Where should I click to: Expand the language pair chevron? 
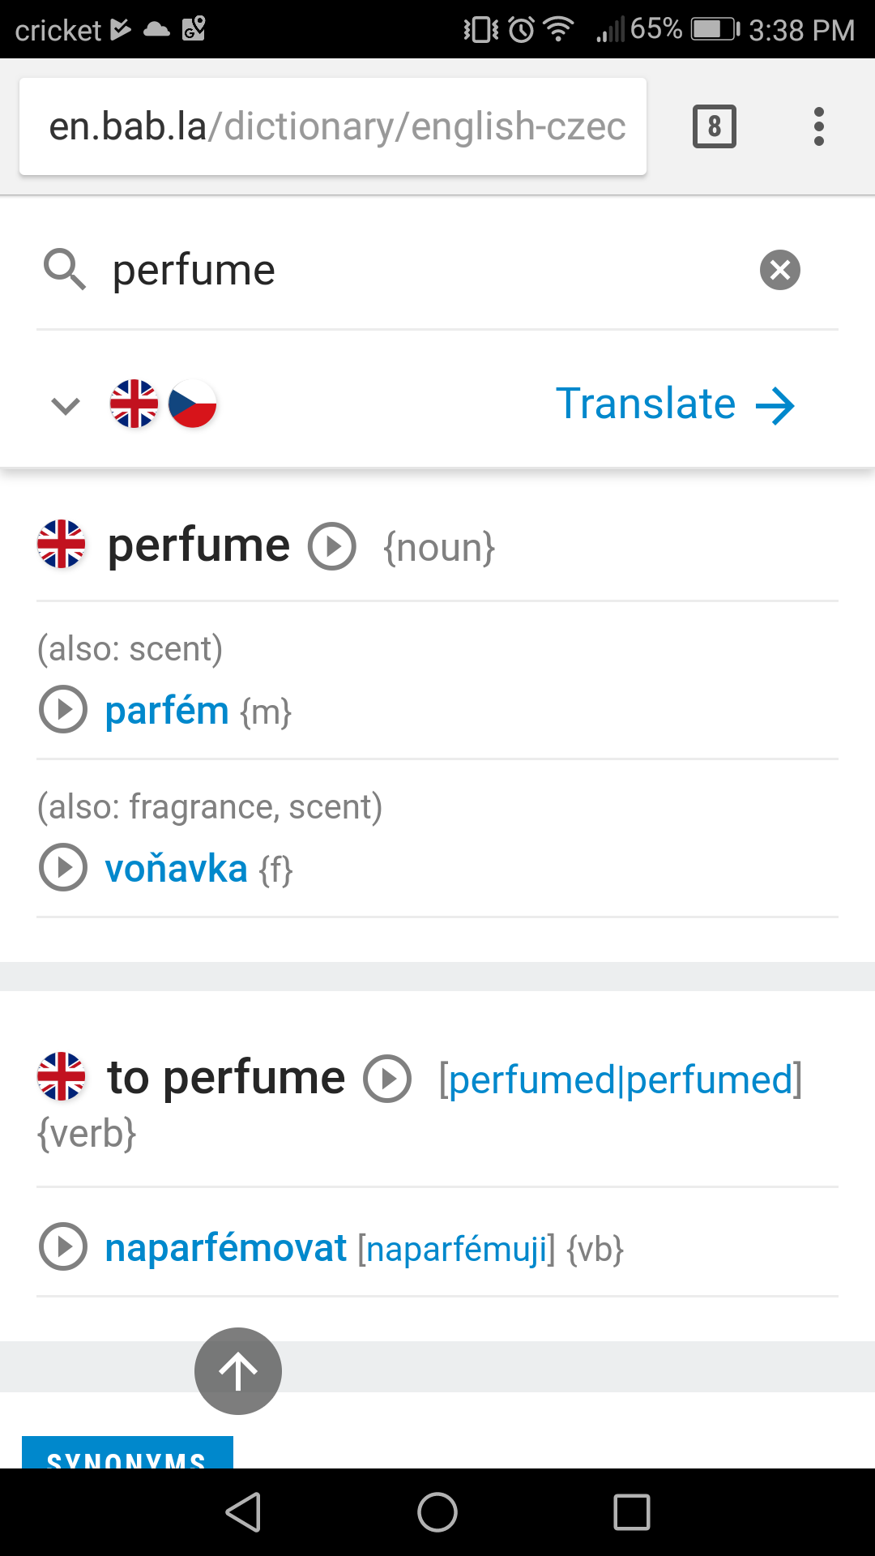coord(66,404)
